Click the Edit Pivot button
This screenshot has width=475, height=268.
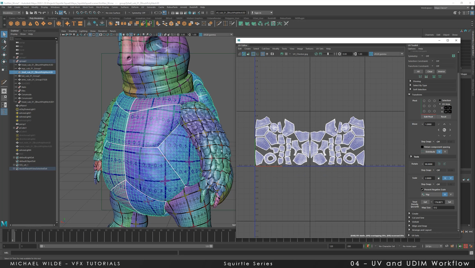pos(428,117)
